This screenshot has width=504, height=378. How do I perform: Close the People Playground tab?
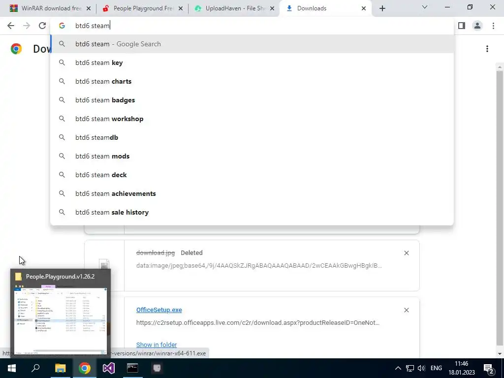pos(181,8)
